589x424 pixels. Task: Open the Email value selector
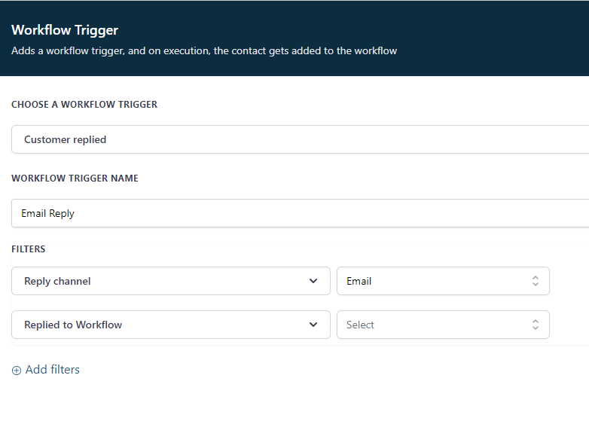(x=442, y=281)
